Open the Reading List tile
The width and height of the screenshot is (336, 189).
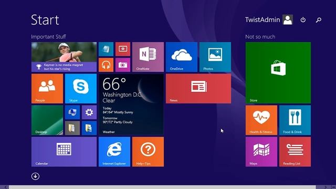pyautogui.click(x=295, y=152)
